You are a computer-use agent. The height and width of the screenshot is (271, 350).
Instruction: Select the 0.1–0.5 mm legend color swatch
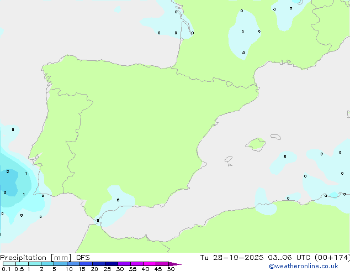point(9,264)
